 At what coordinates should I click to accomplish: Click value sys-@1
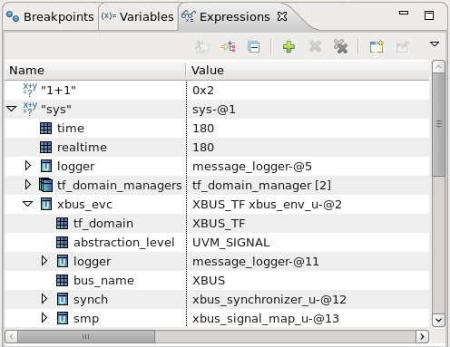(x=214, y=109)
